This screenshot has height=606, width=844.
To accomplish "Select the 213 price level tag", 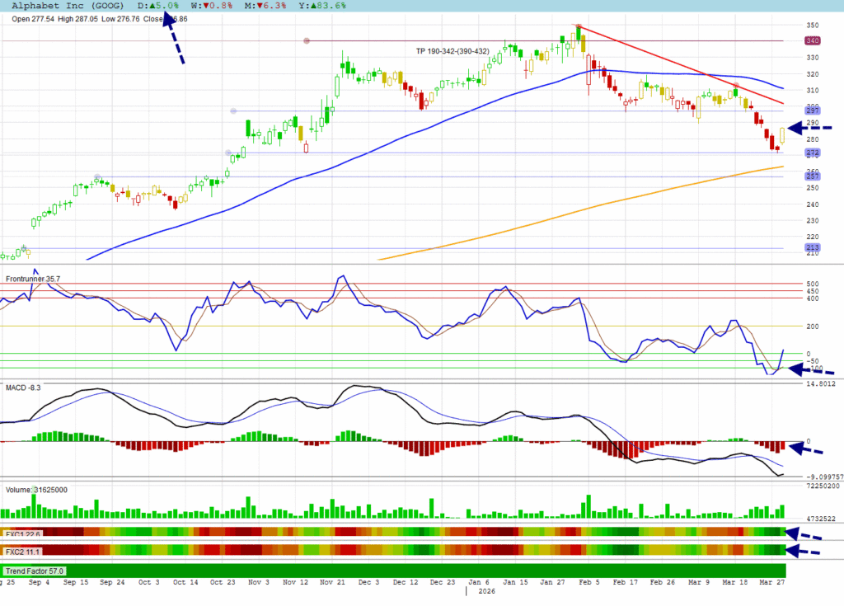I will pyautogui.click(x=812, y=248).
